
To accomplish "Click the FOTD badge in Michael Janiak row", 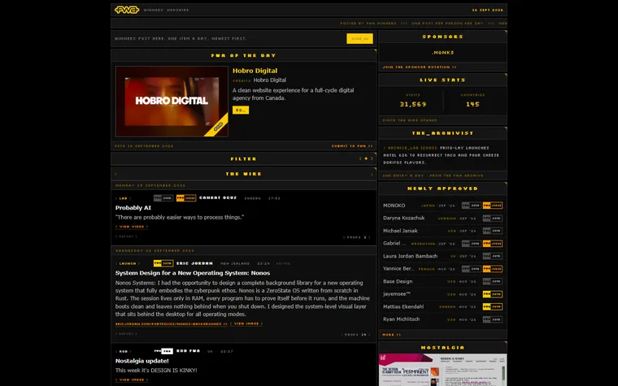I will point(493,231).
